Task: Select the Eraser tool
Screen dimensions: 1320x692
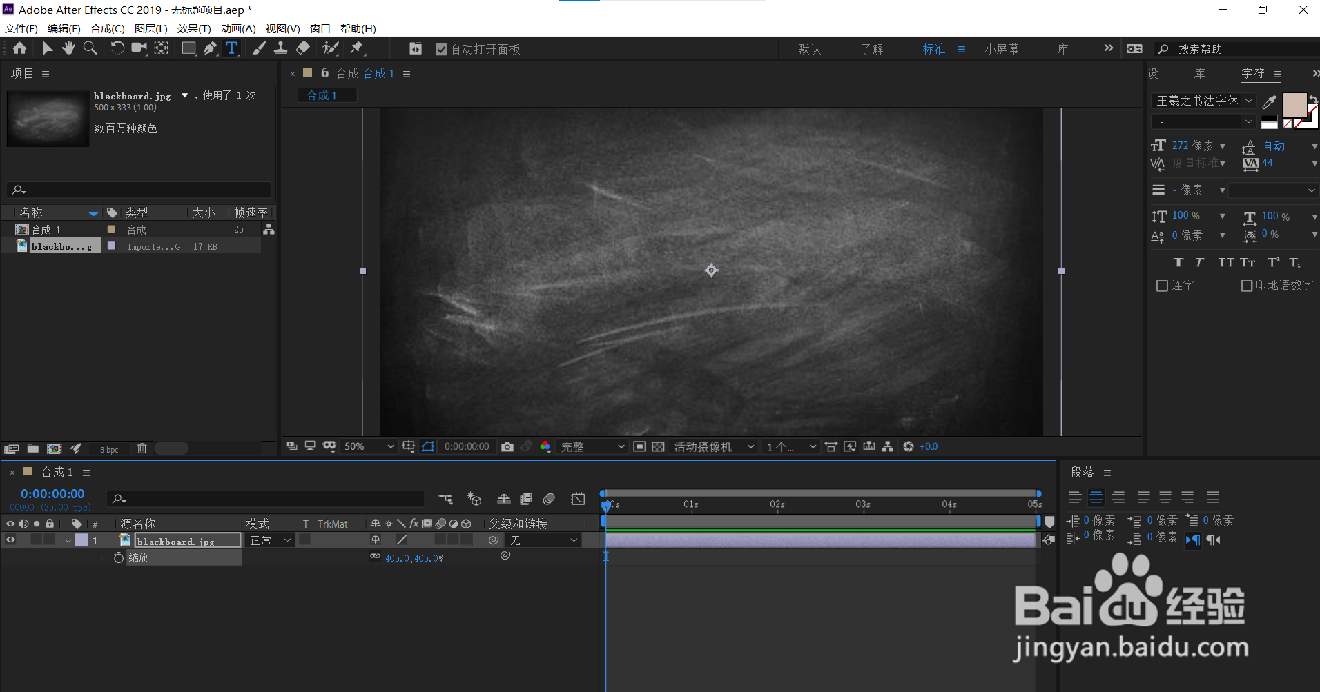Action: click(303, 48)
